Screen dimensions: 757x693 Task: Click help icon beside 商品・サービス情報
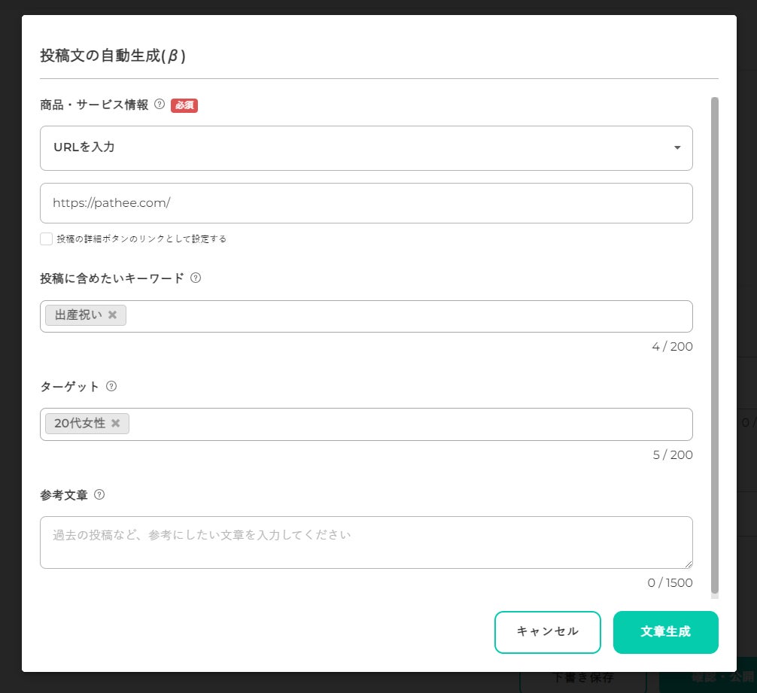coord(160,105)
